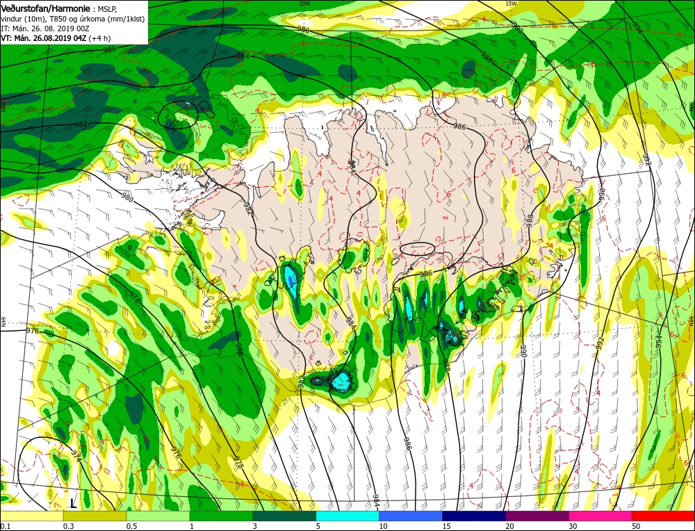Viewport: 695px width, 531px height.
Task: Click the legend value '50'
Action: pos(636,525)
